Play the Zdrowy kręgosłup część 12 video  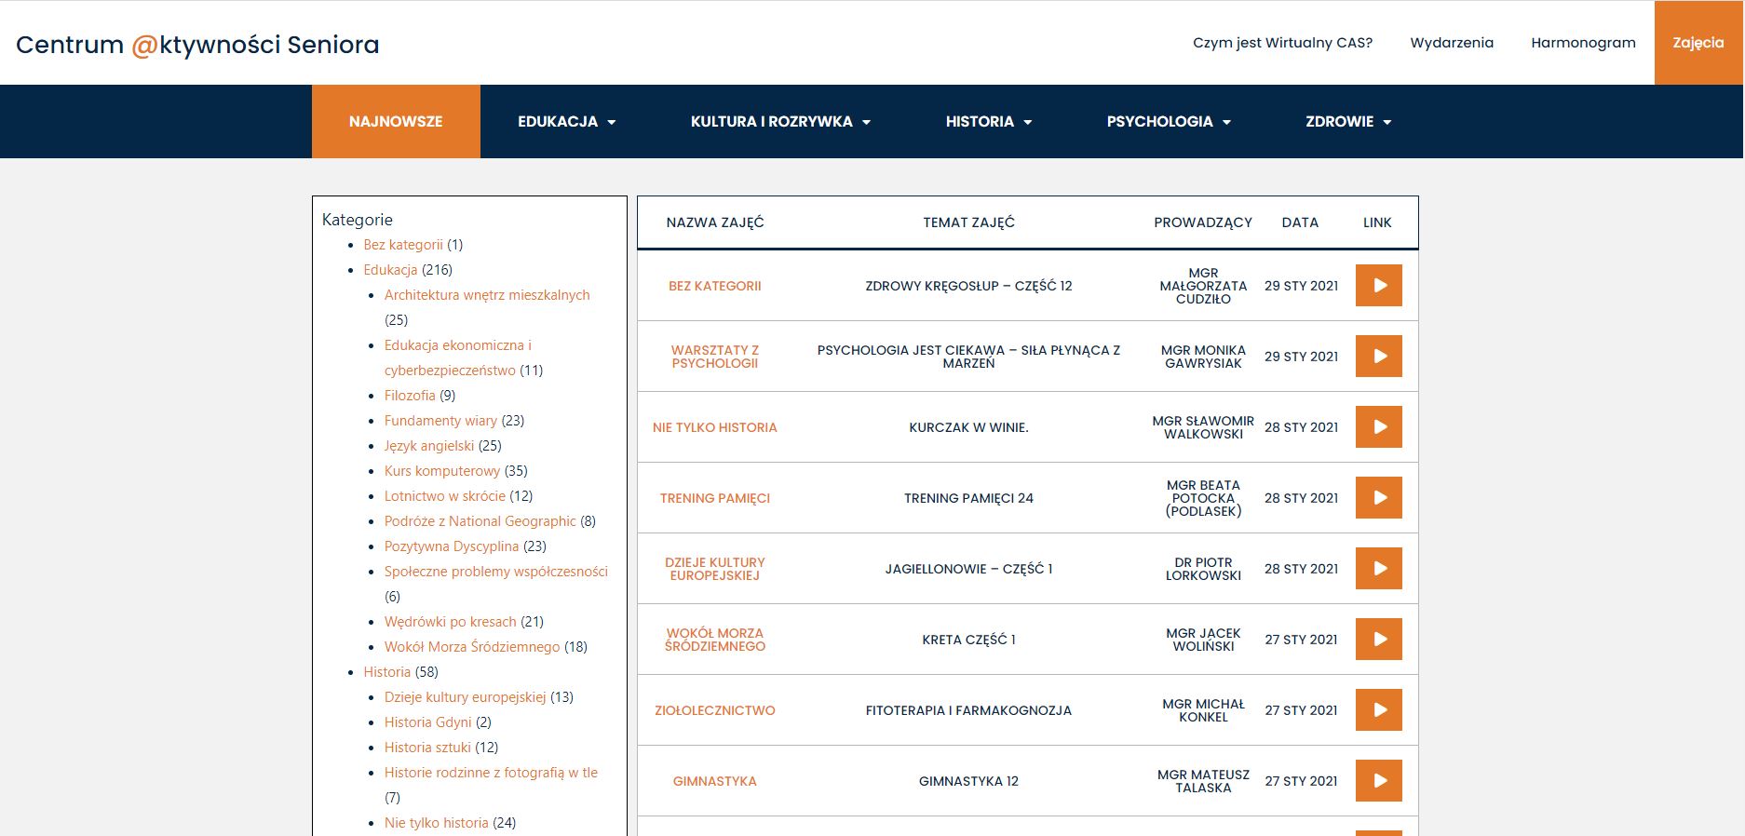point(1378,286)
